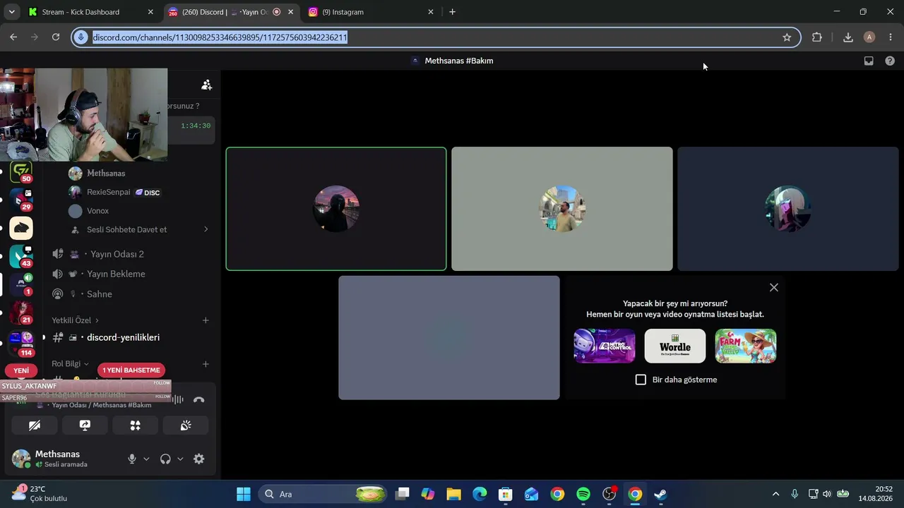Screen dimensions: 904x508
Task: Click the taskbar search box 'Ara'
Action: [x=323, y=494]
